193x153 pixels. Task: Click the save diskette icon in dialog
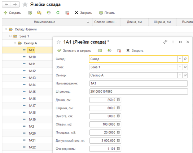click(100, 51)
